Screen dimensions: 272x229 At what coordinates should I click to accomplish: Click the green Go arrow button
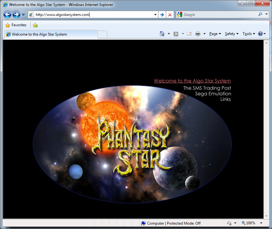[x=162, y=15]
